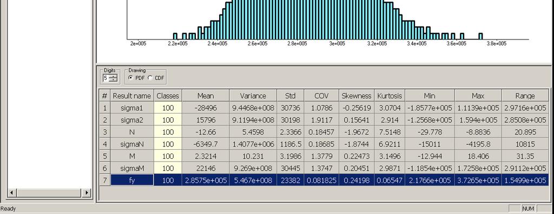Click the Range value 20.895

click(x=525, y=132)
